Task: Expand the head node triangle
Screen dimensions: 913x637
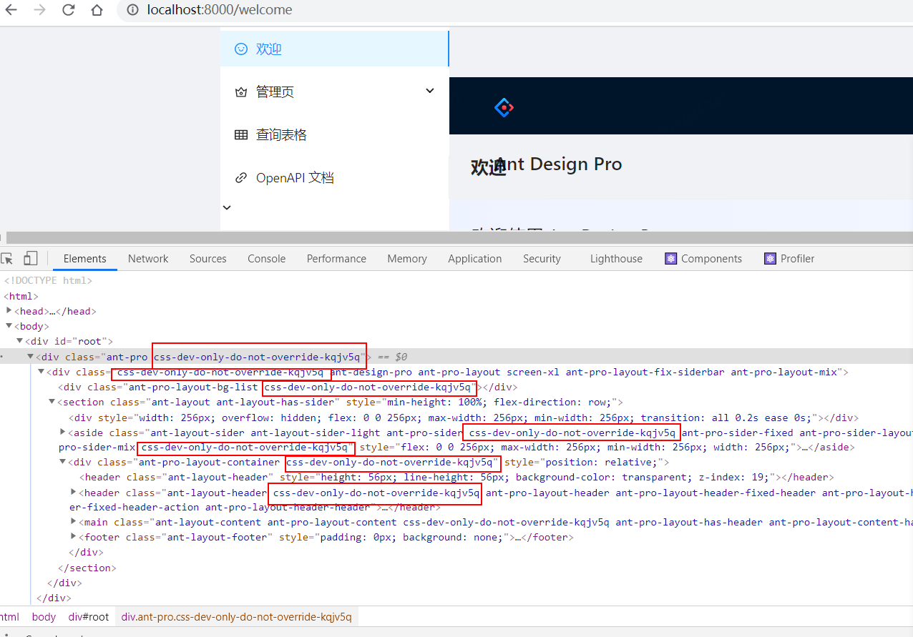Action: (9, 311)
